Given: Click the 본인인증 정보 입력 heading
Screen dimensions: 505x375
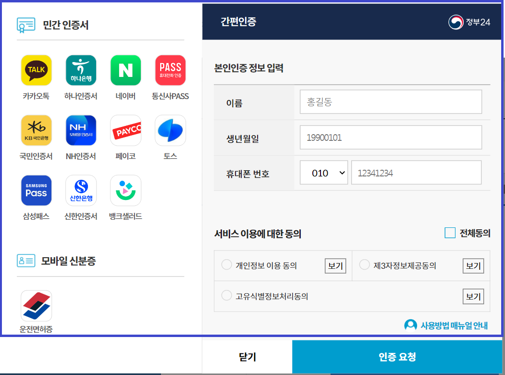Looking at the screenshot, I should tap(248, 68).
